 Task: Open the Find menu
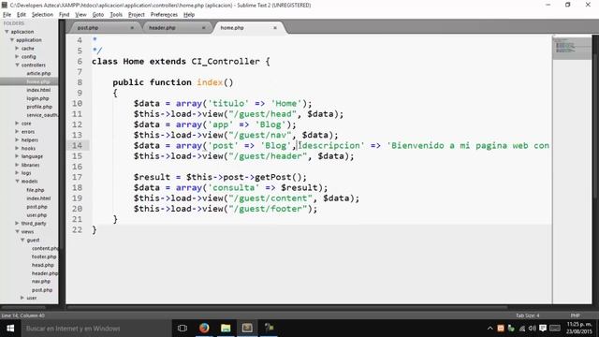point(64,15)
